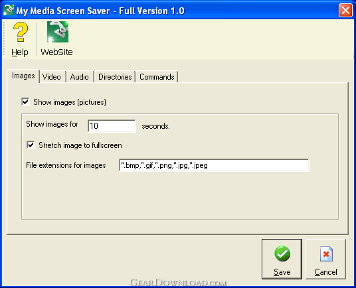Toggle the Show images (pictures) checkbox
Viewport: 356px width, 288px height.
[25, 102]
